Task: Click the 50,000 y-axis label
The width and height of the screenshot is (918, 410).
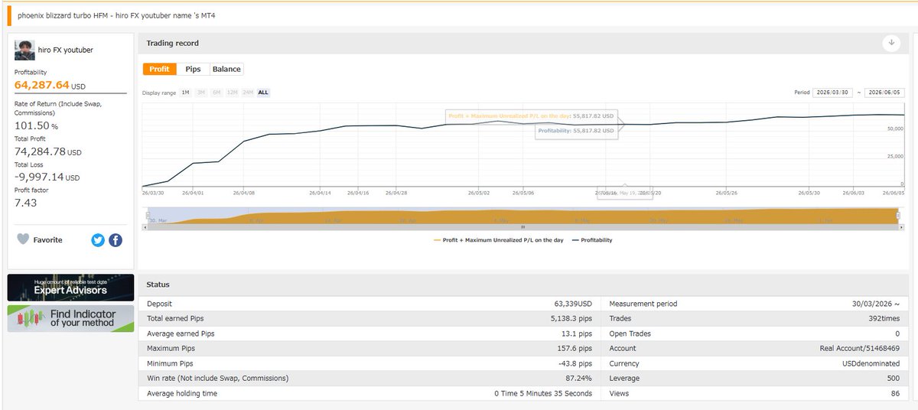Action: click(x=896, y=129)
